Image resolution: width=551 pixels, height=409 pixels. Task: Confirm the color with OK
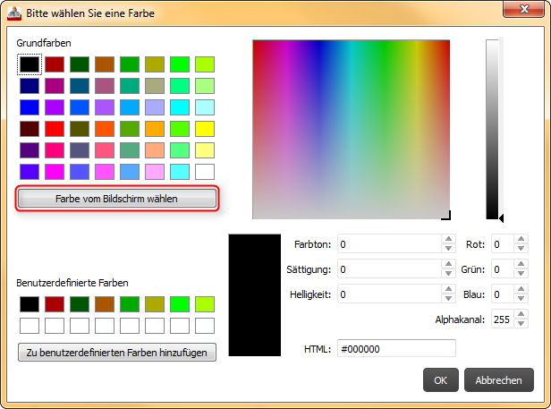point(441,380)
